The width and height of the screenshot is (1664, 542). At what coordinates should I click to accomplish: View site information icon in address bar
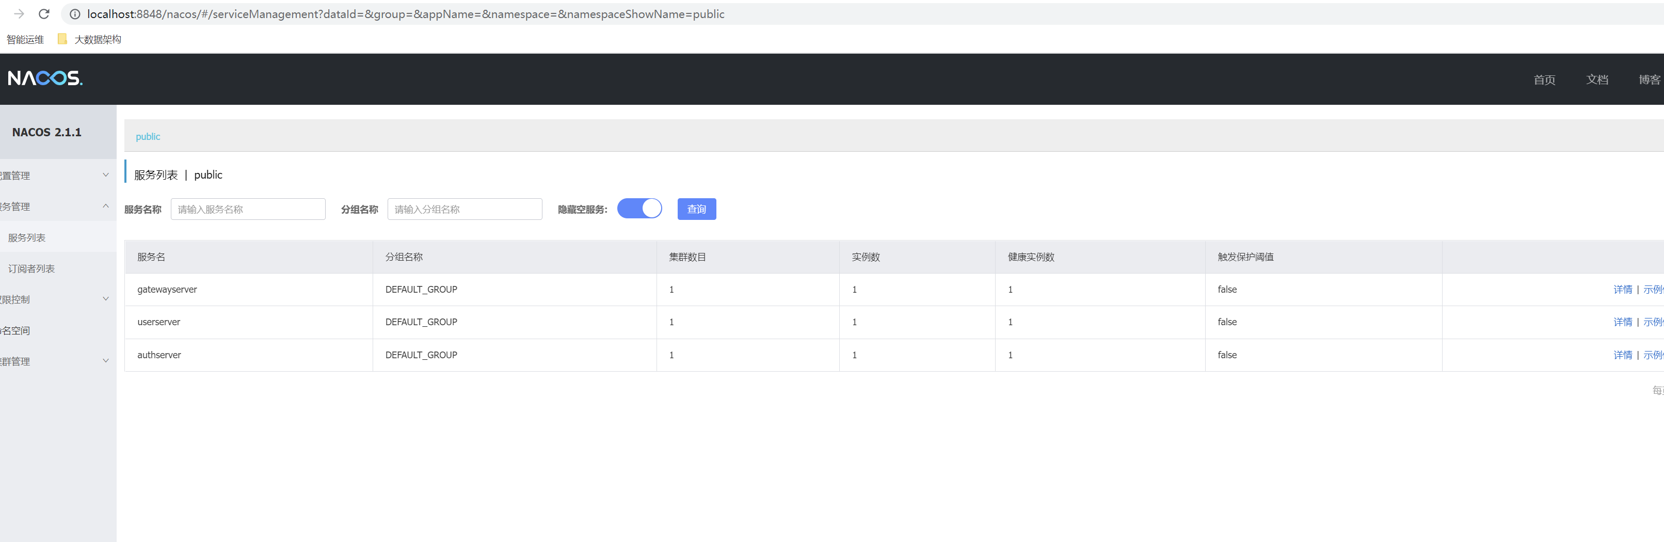75,14
